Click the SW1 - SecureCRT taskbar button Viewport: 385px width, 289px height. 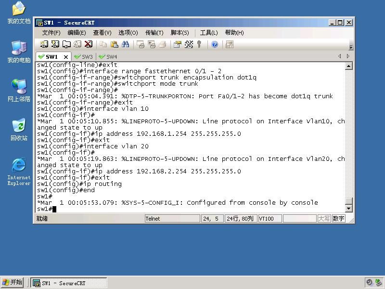tap(69, 283)
